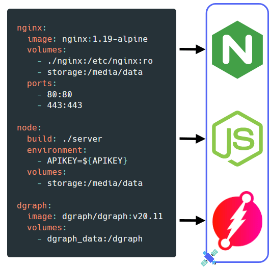Image resolution: width=270 pixels, height=268 pixels.
Task: Click the small satellite icon
Action: (209, 258)
